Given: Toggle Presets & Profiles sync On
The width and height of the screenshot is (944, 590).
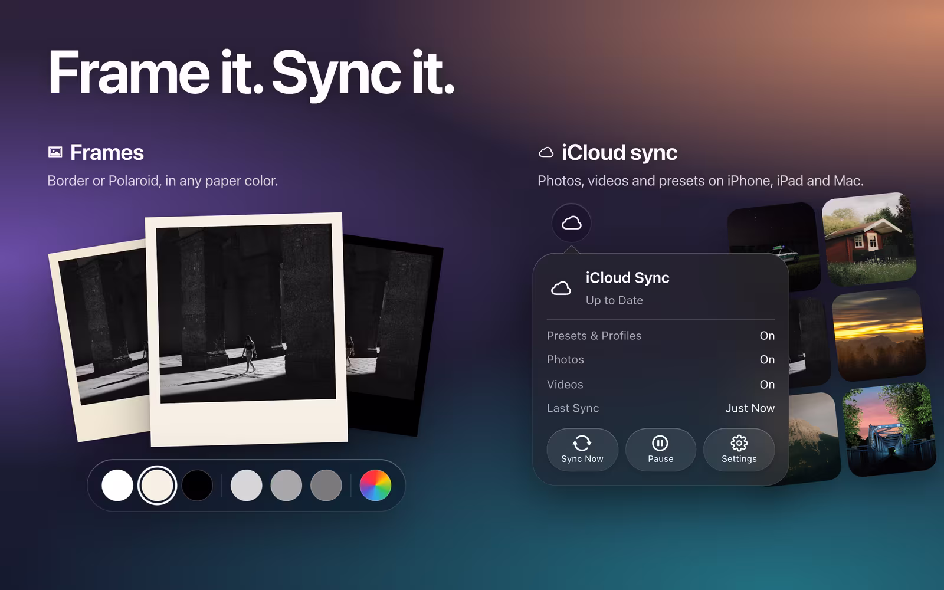Looking at the screenshot, I should click(767, 336).
